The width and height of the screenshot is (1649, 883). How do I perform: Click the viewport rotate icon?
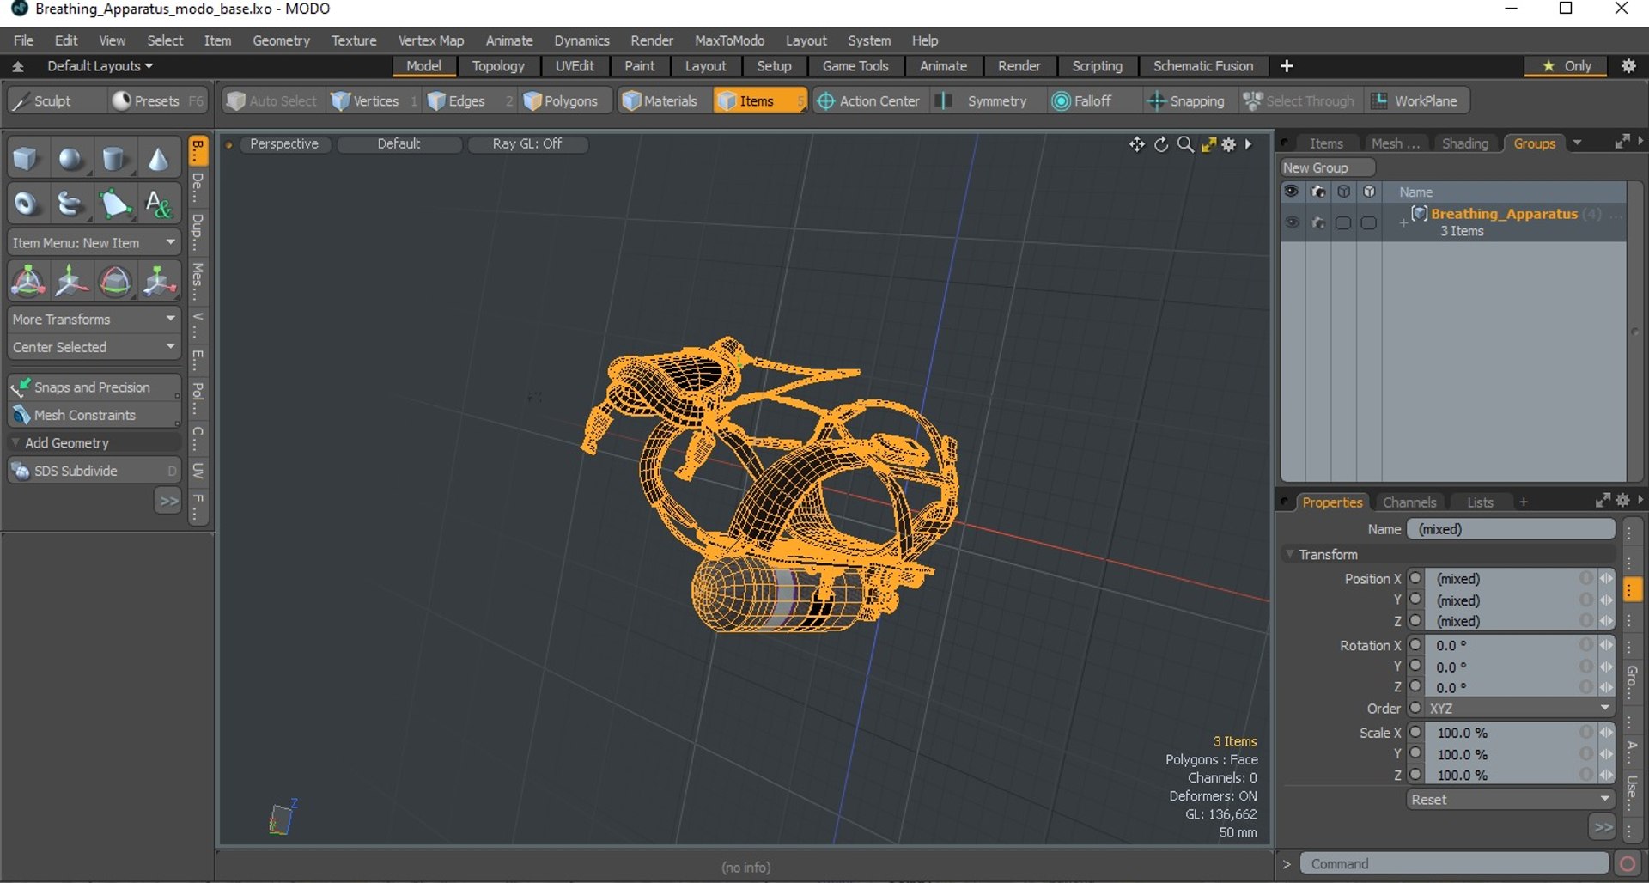point(1161,144)
